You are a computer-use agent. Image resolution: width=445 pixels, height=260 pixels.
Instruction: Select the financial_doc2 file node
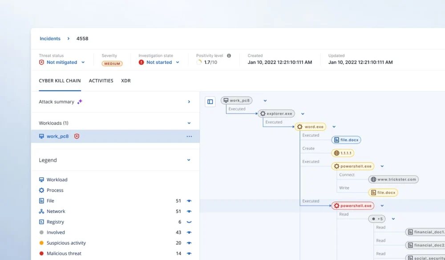[x=425, y=245]
